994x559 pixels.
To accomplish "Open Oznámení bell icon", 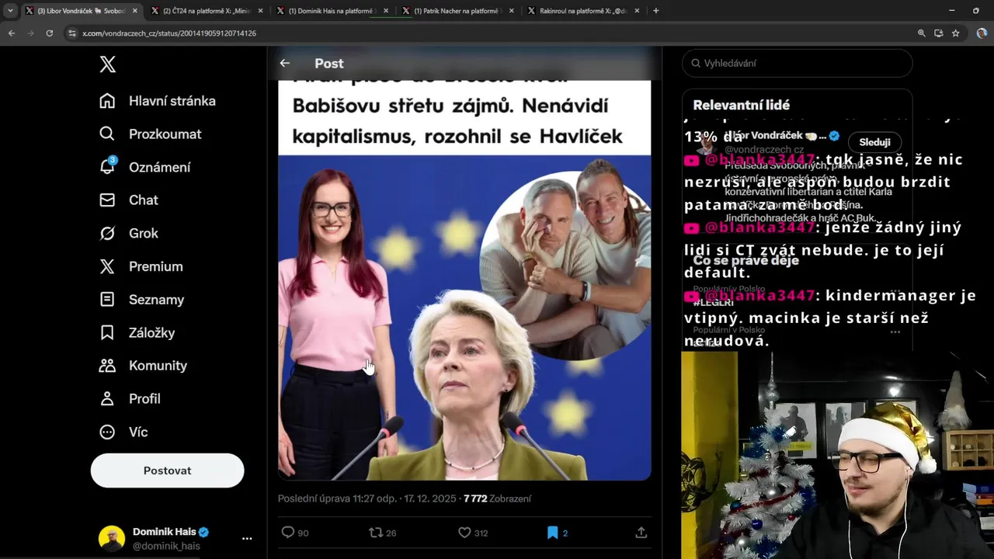I will click(108, 167).
